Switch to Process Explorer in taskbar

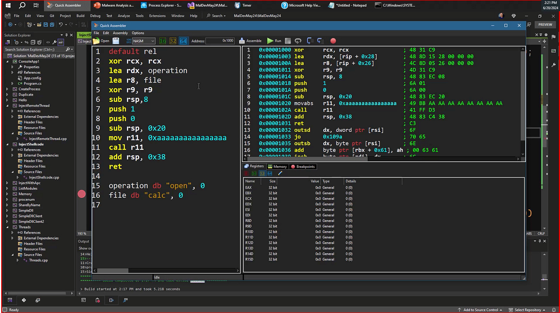tap(161, 5)
